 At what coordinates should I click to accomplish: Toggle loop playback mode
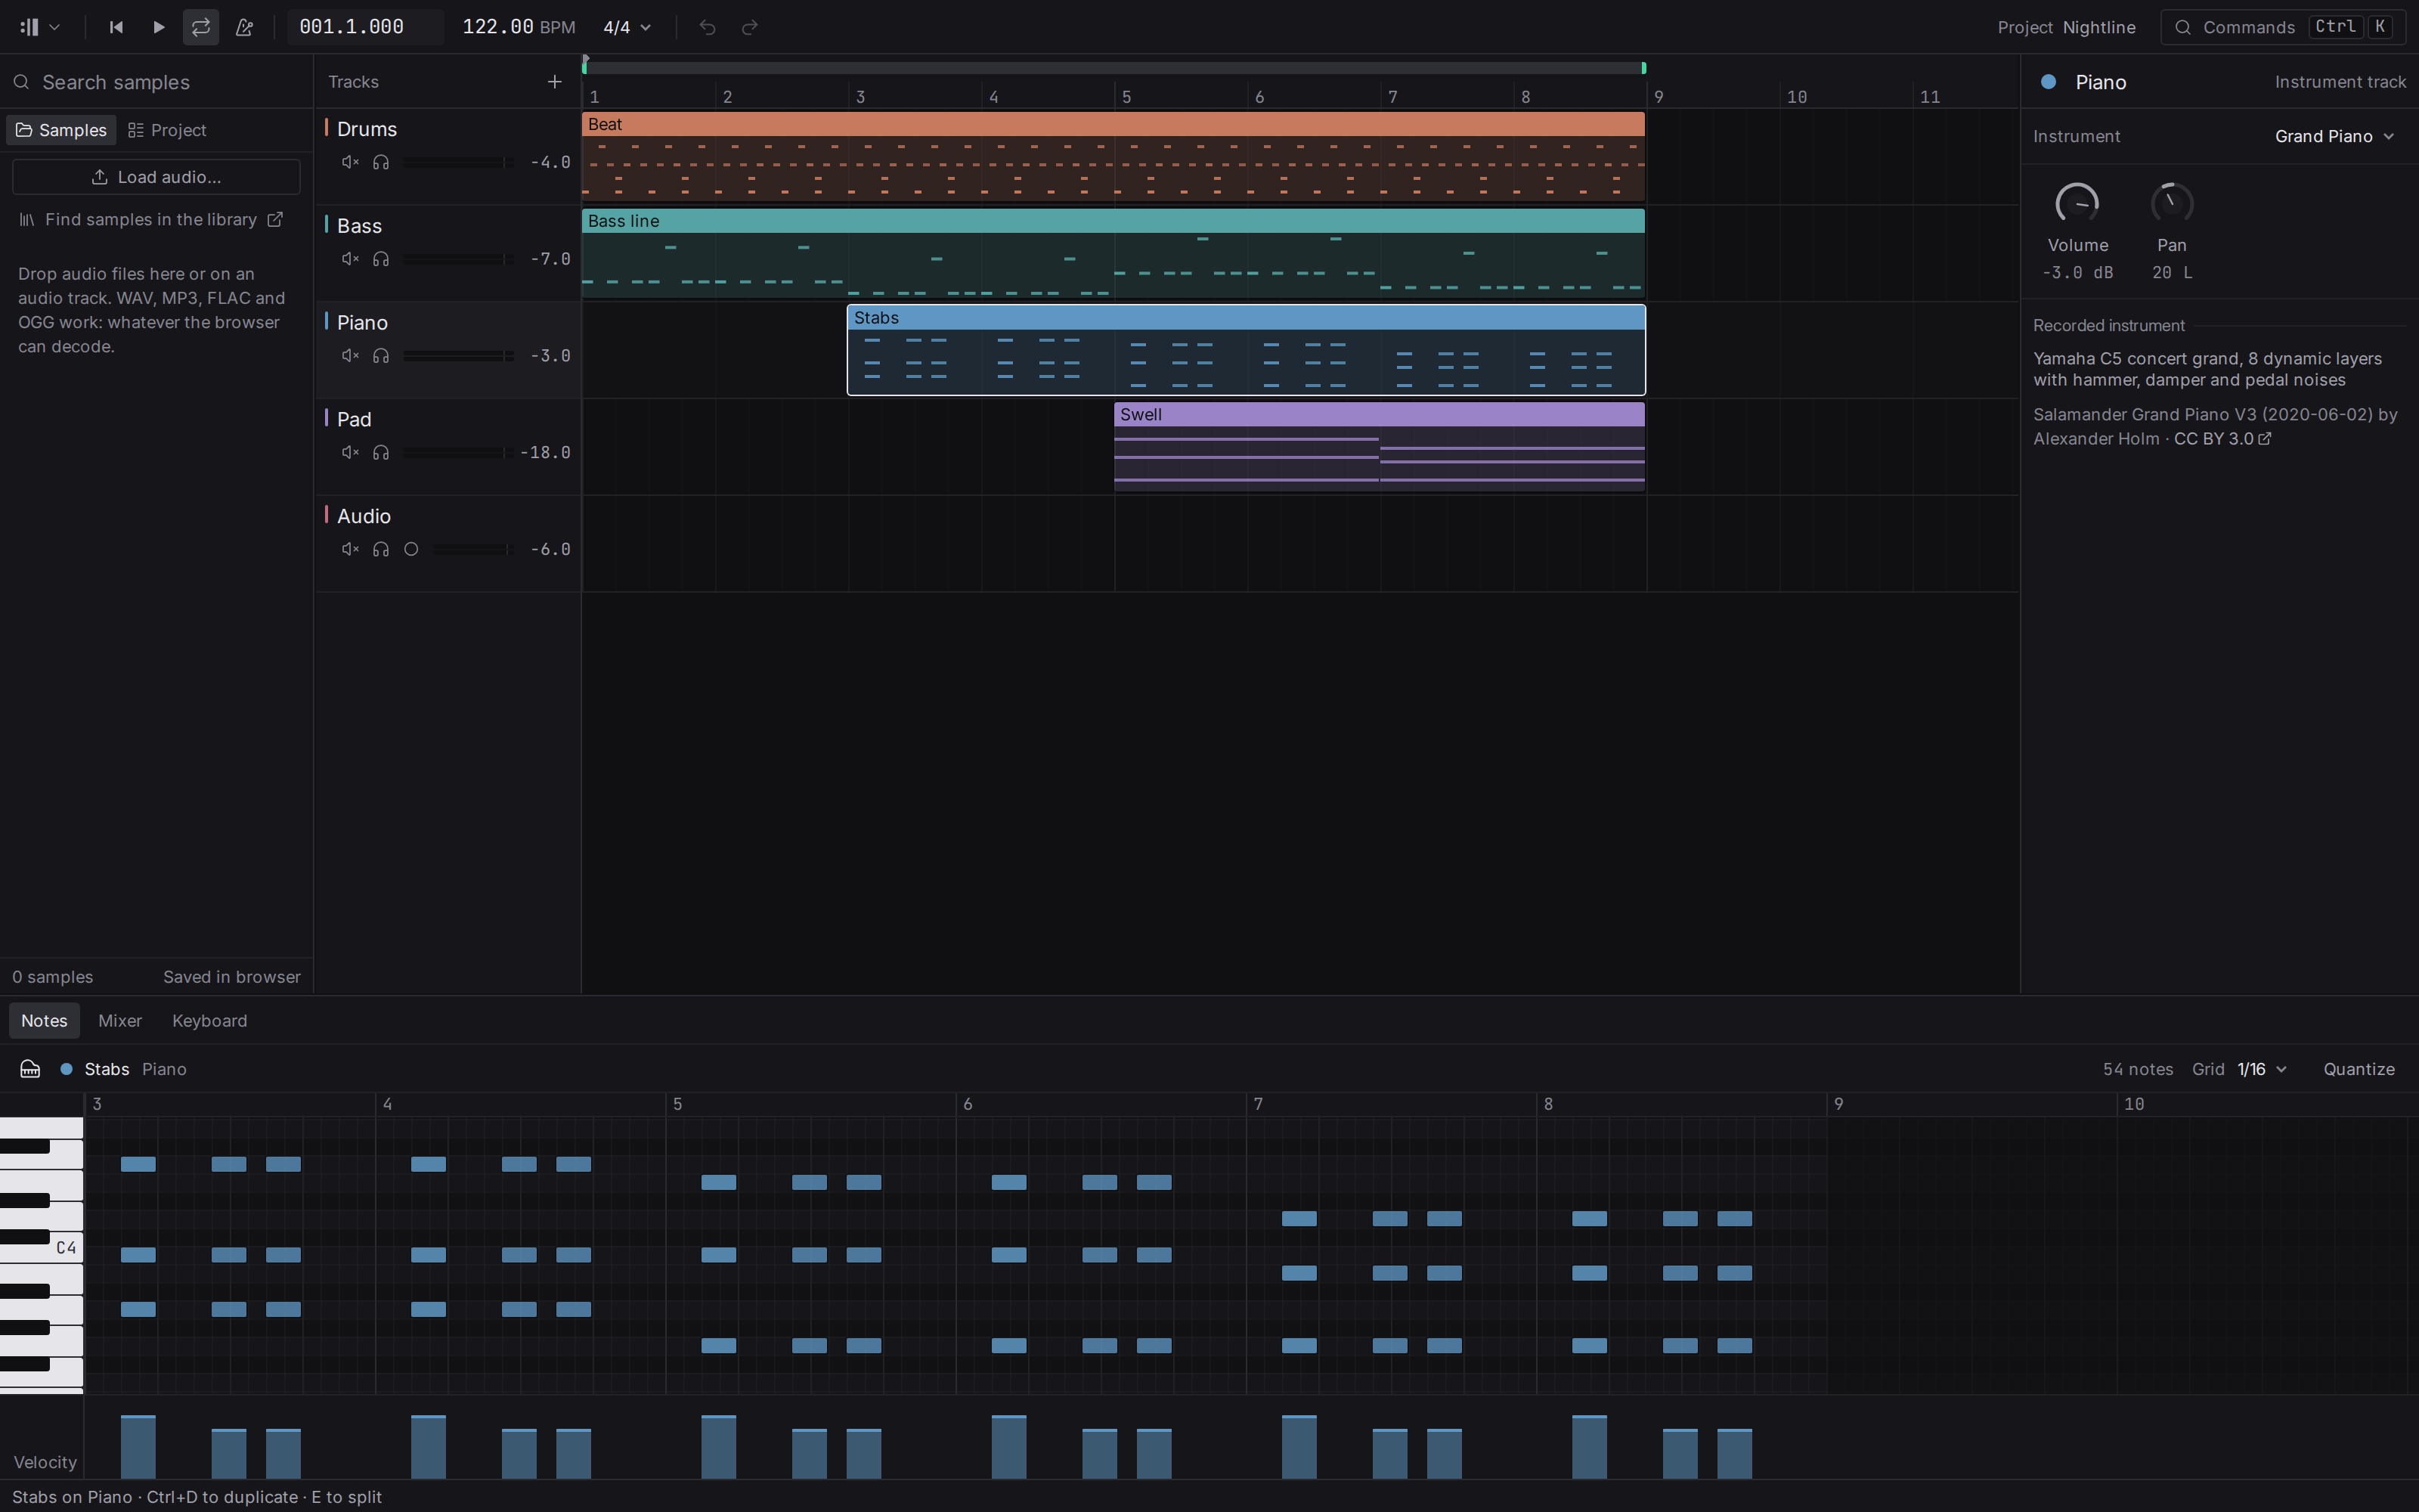point(201,27)
